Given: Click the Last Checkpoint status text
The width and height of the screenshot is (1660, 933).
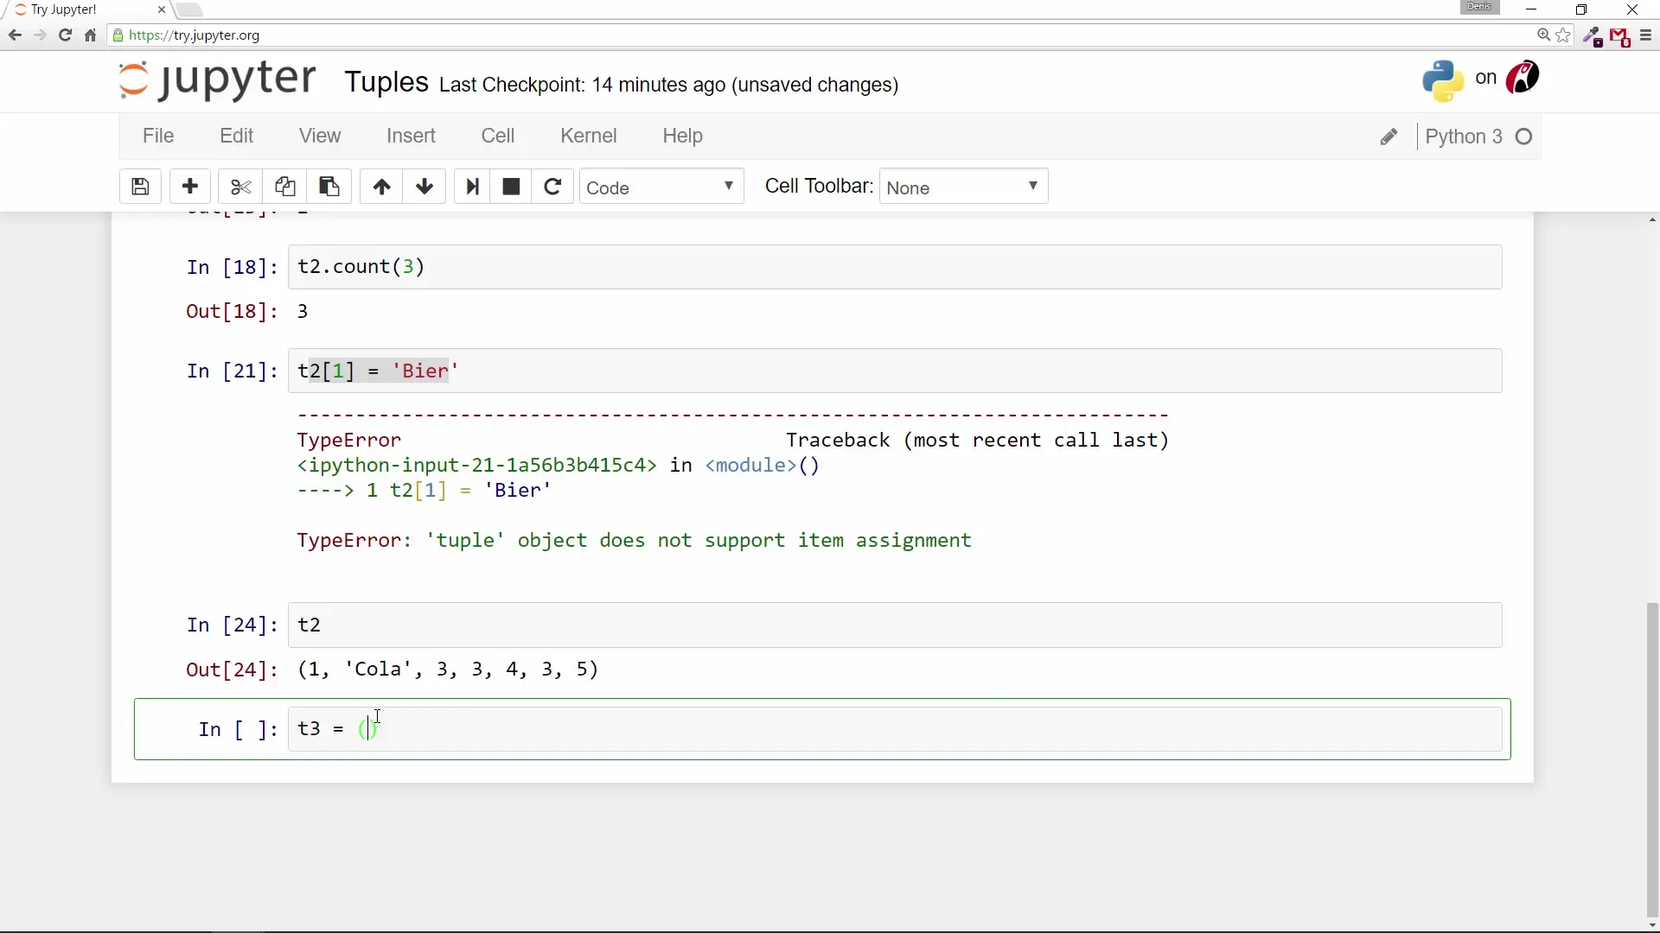Looking at the screenshot, I should (669, 85).
